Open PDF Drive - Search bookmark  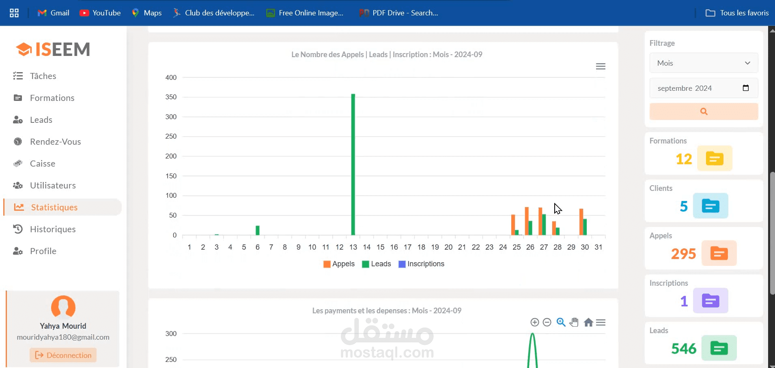click(398, 13)
